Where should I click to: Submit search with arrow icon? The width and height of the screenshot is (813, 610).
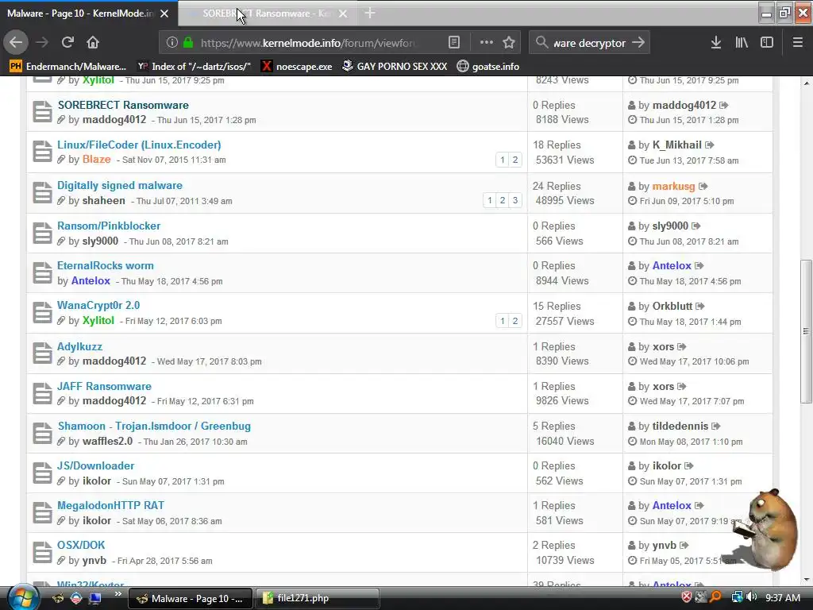tap(638, 43)
